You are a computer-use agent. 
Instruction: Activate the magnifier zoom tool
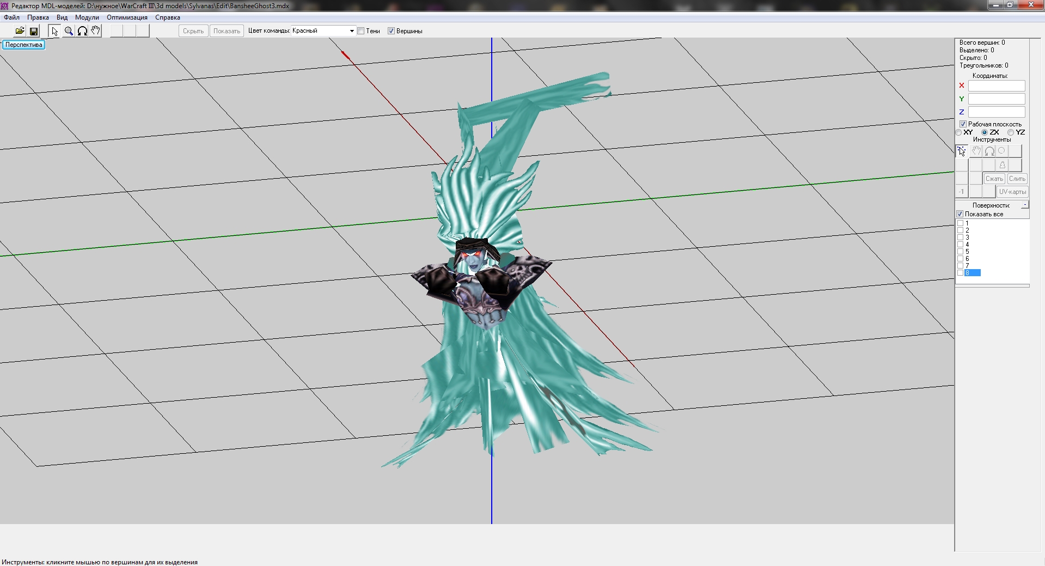point(69,31)
